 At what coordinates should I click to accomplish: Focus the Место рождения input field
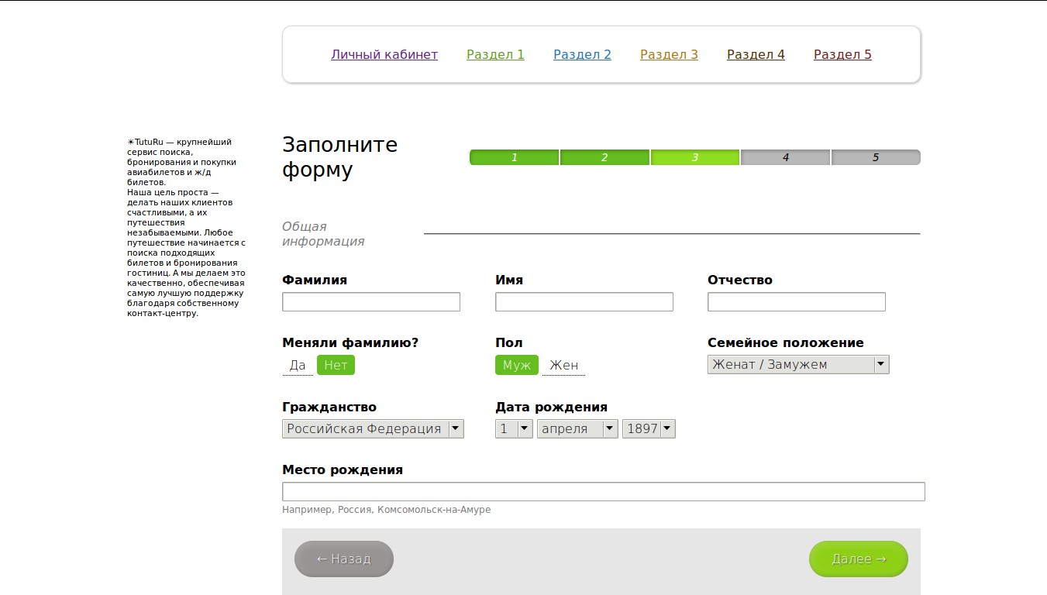604,492
